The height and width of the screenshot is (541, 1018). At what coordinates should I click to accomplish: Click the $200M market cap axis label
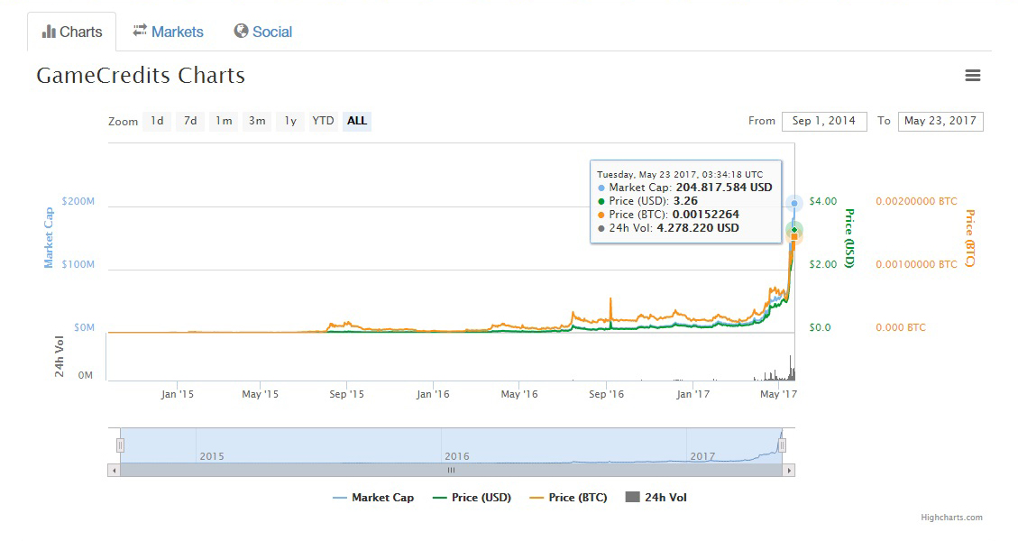[x=78, y=201]
